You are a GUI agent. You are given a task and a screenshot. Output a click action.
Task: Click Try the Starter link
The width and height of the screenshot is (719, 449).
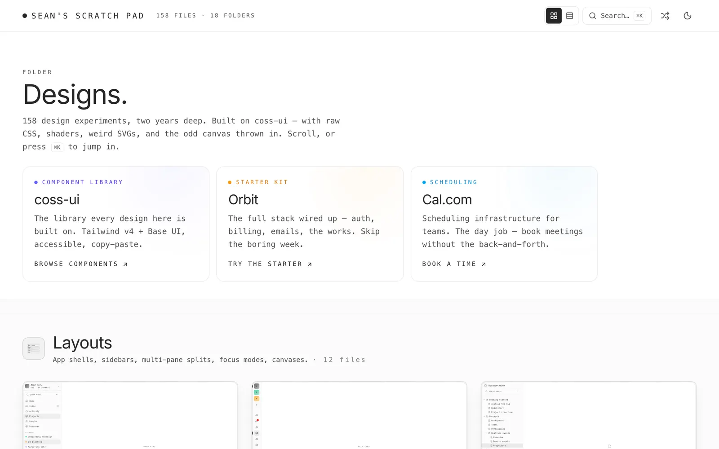[x=270, y=264]
